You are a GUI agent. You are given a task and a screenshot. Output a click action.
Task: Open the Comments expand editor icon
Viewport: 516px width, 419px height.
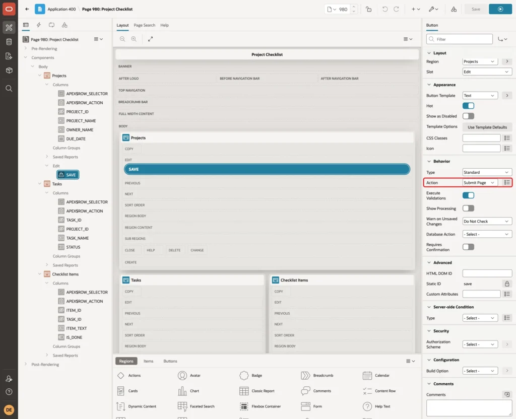pyautogui.click(x=507, y=394)
